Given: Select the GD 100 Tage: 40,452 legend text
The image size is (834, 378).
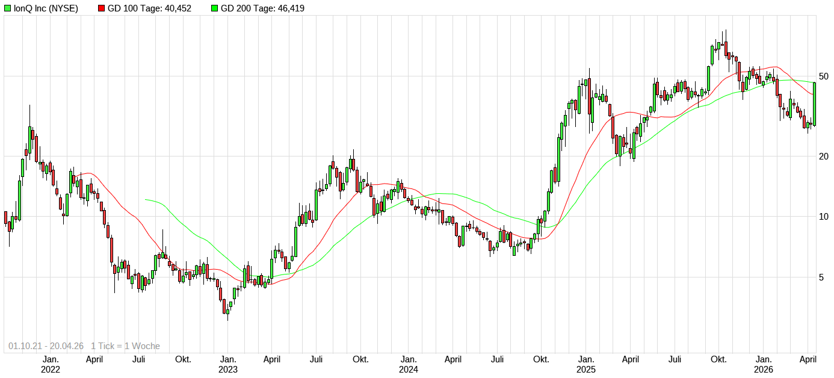Looking at the screenshot, I should tap(149, 8).
